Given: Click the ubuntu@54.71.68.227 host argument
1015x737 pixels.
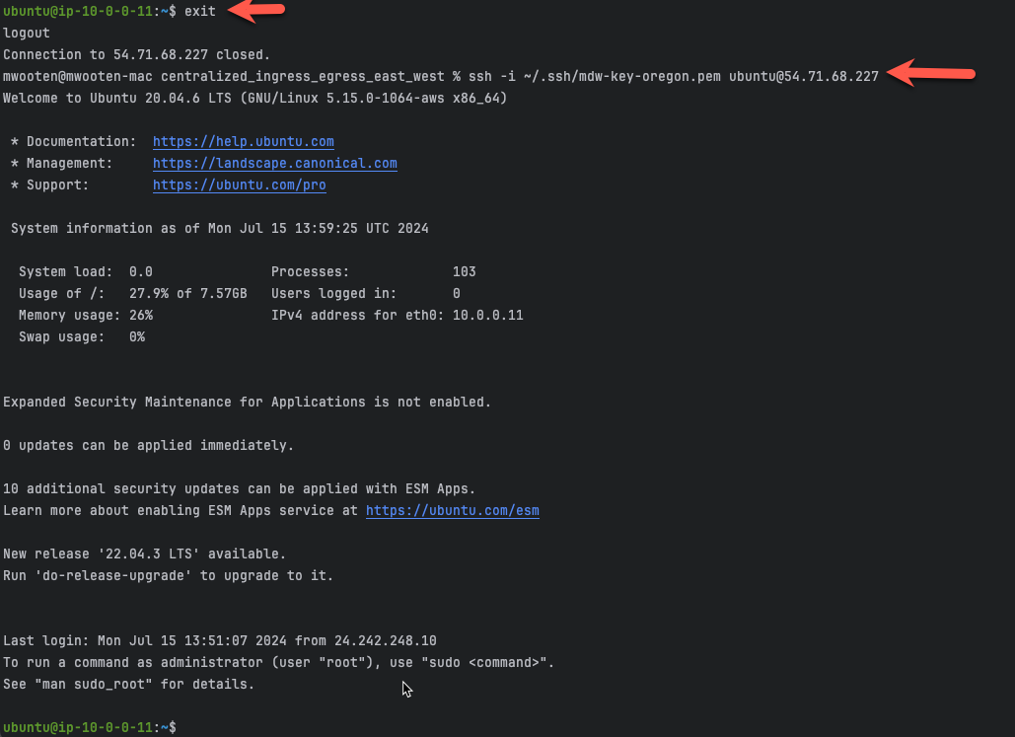Looking at the screenshot, I should (804, 76).
